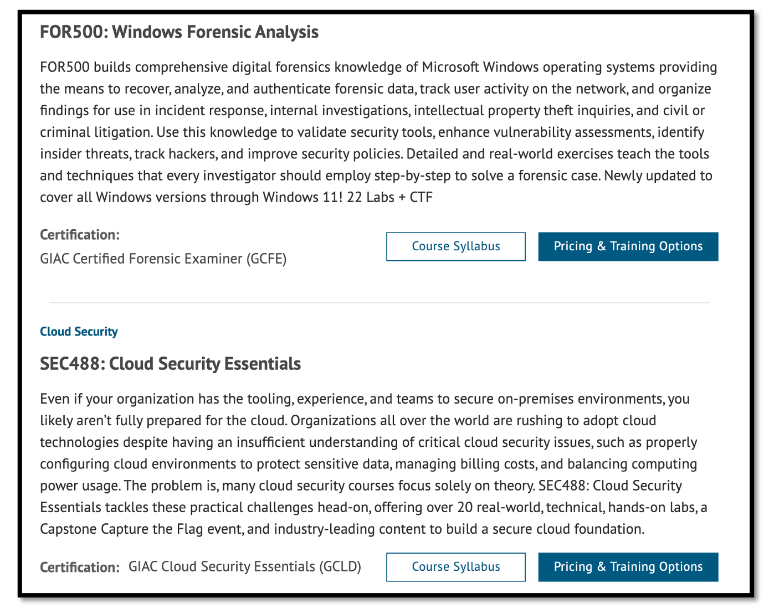Open Course Syllabus for FOR500
This screenshot has width=769, height=609.
pyautogui.click(x=455, y=246)
